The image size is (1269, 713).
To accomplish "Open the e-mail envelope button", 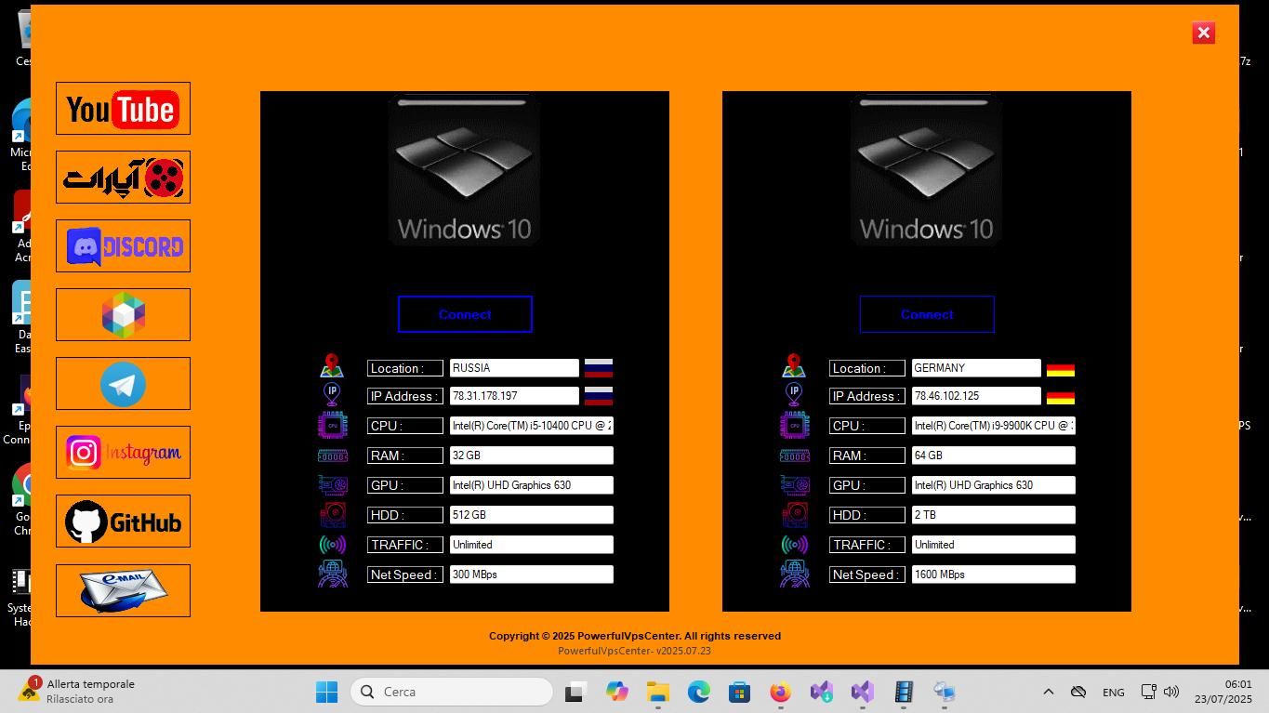I will pyautogui.click(x=123, y=591).
